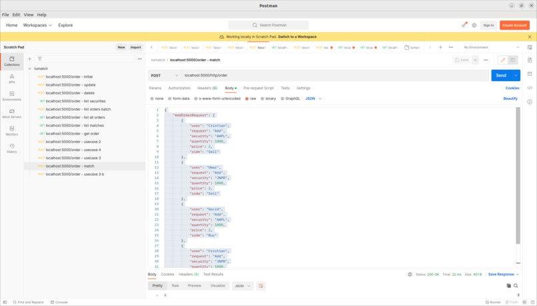537x306 pixels.
Task: Switch to the Params tab
Action: [155, 88]
